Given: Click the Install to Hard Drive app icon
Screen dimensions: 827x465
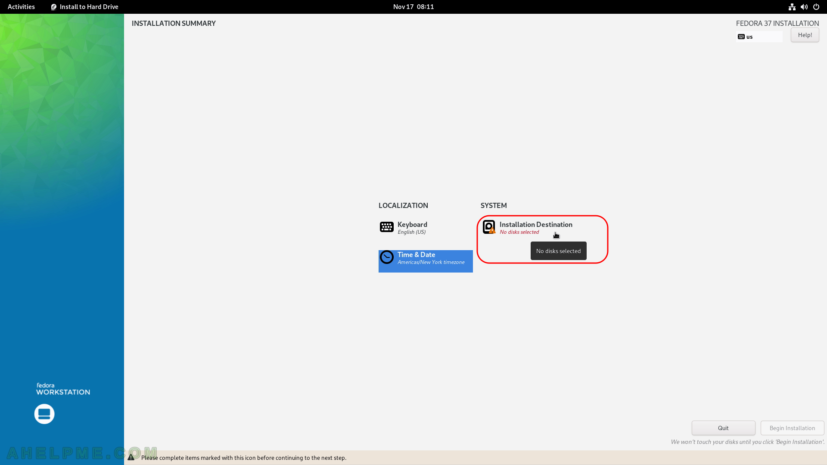Looking at the screenshot, I should pyautogui.click(x=54, y=7).
